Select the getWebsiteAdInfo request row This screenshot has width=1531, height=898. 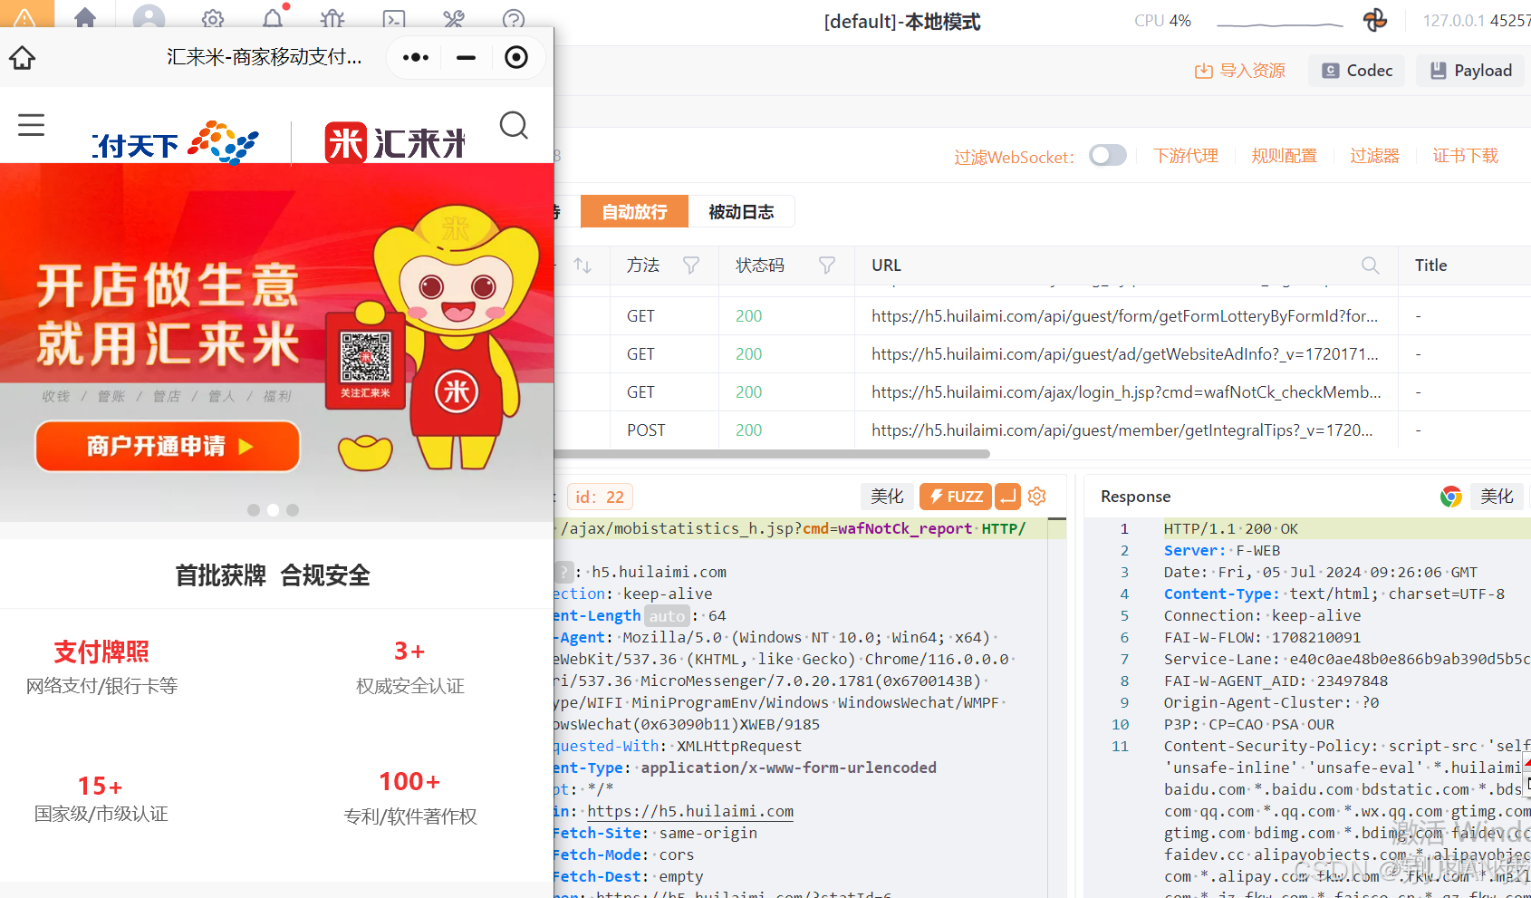coord(1042,354)
